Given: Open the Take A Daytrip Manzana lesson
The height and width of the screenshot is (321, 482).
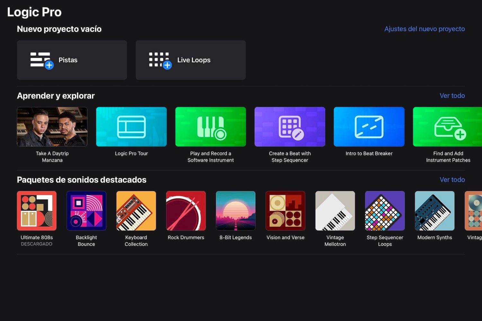Looking at the screenshot, I should tap(52, 127).
